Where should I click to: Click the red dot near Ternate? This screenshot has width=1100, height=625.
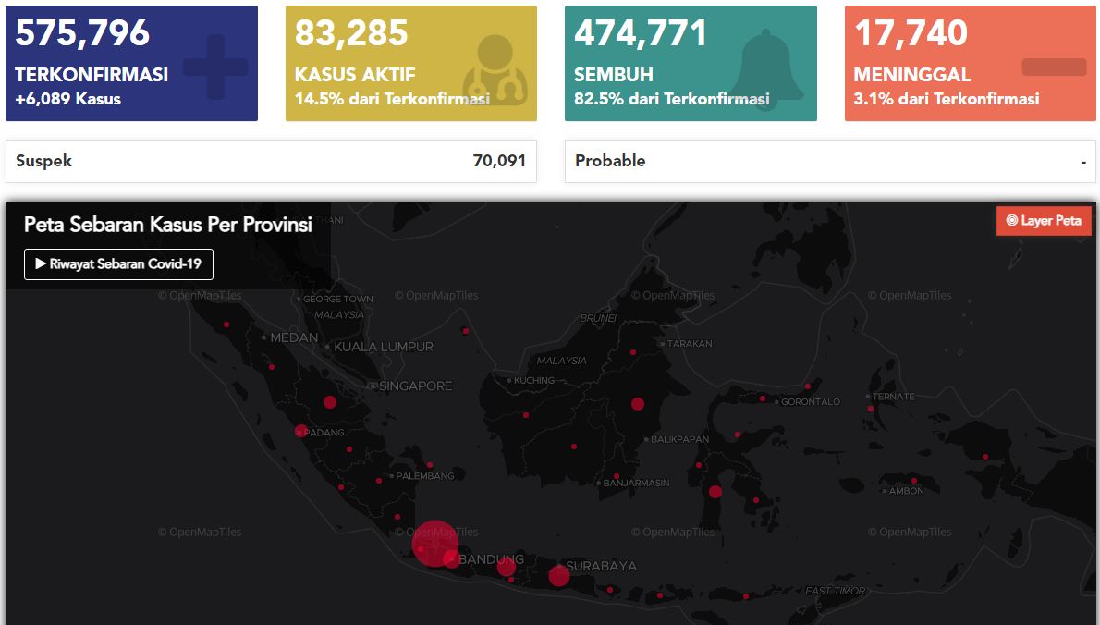pyautogui.click(x=871, y=409)
